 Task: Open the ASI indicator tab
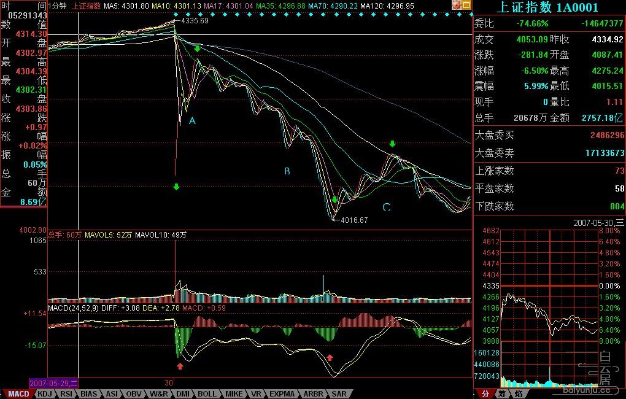point(112,394)
